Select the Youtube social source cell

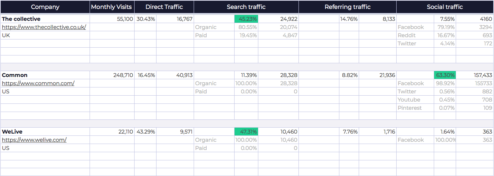point(415,100)
